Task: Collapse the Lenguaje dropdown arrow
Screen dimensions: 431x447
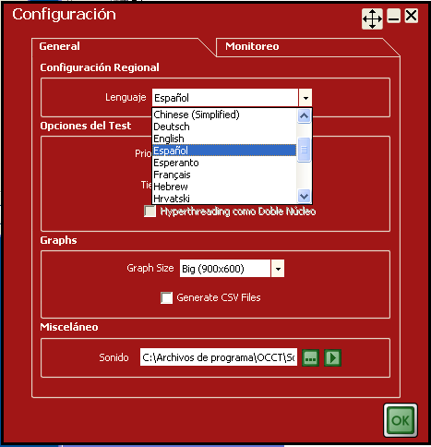Action: click(305, 98)
